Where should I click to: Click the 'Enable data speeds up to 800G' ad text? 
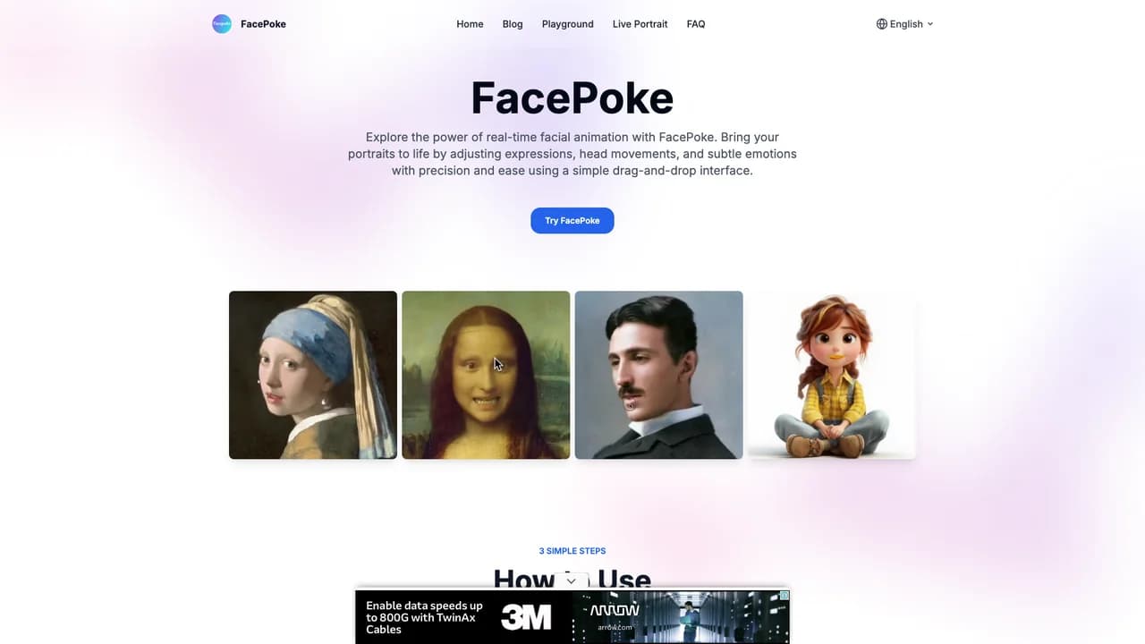[x=424, y=617]
